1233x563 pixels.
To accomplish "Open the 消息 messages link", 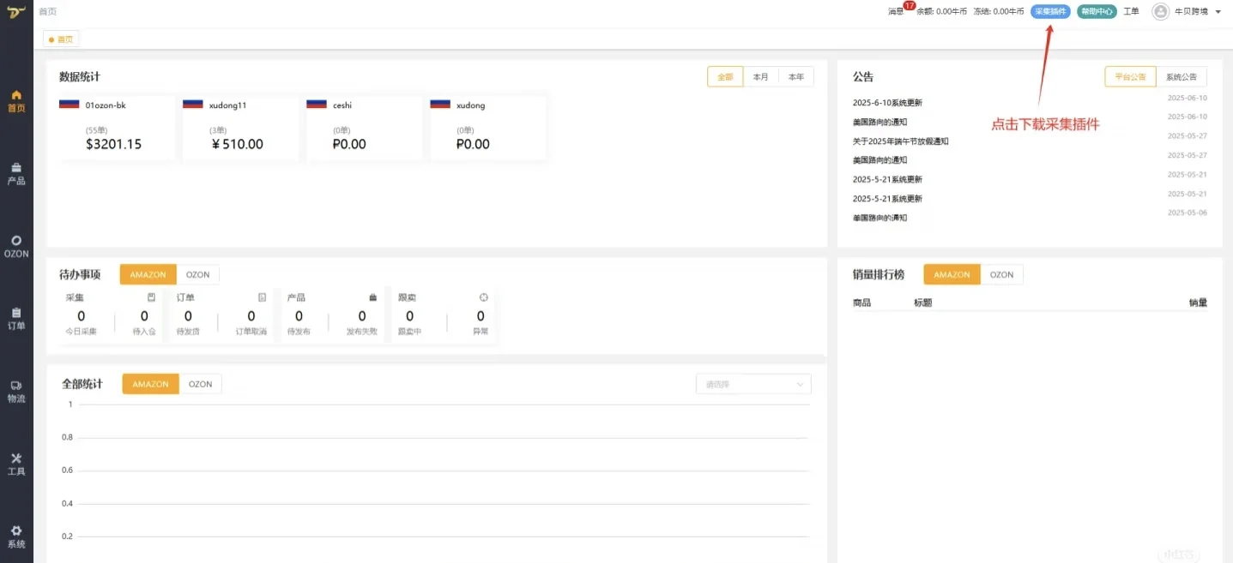I will pyautogui.click(x=895, y=12).
